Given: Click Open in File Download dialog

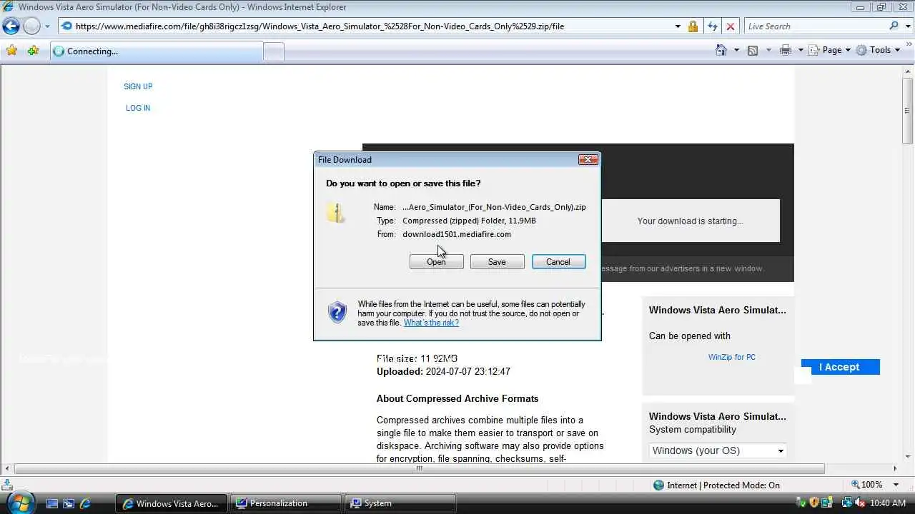Looking at the screenshot, I should coord(436,262).
